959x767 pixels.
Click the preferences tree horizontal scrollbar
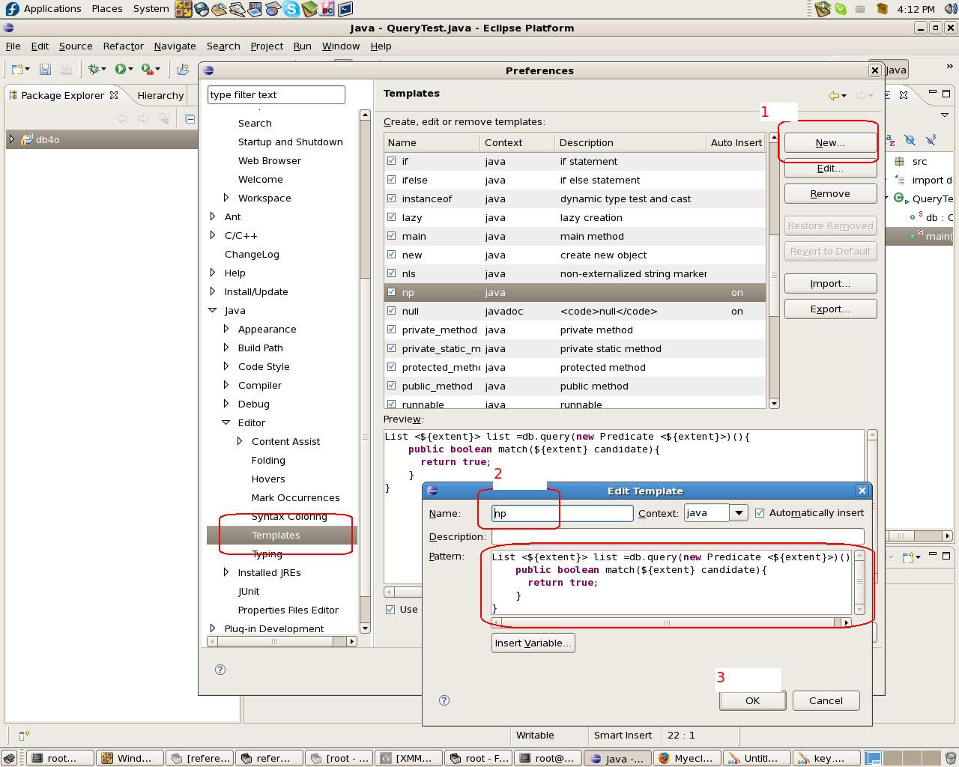[x=282, y=641]
